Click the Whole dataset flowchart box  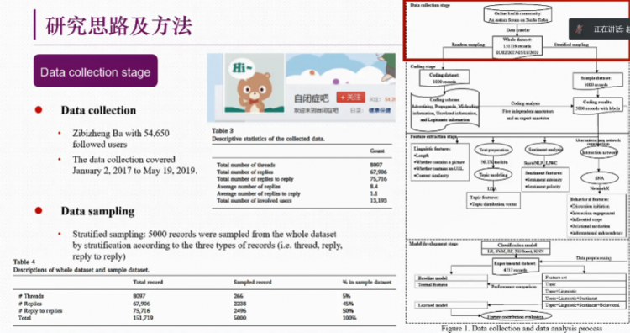pyautogui.click(x=517, y=46)
